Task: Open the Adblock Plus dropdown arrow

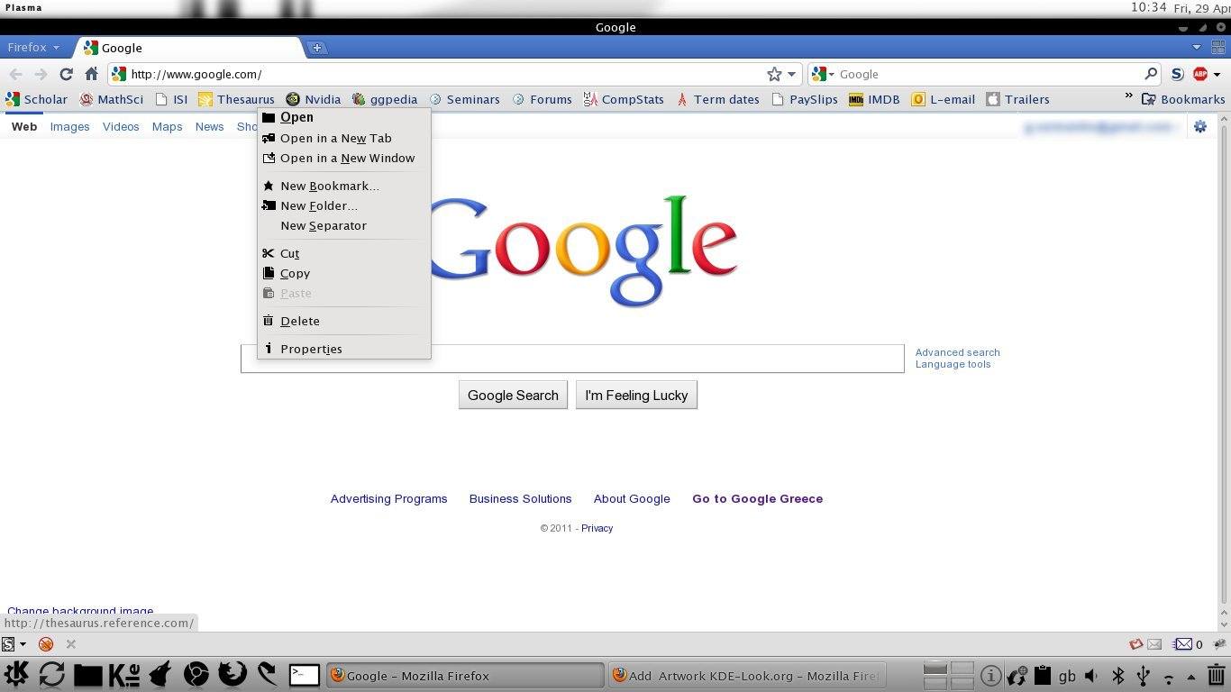Action: pos(1216,74)
